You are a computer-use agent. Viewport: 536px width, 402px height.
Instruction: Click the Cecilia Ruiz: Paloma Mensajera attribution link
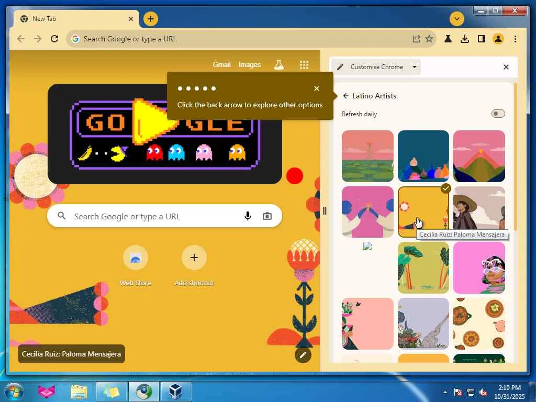tap(71, 354)
